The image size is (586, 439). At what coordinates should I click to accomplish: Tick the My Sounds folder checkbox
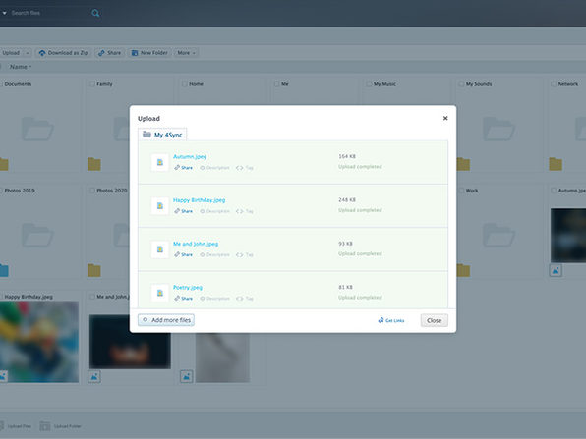(x=461, y=84)
